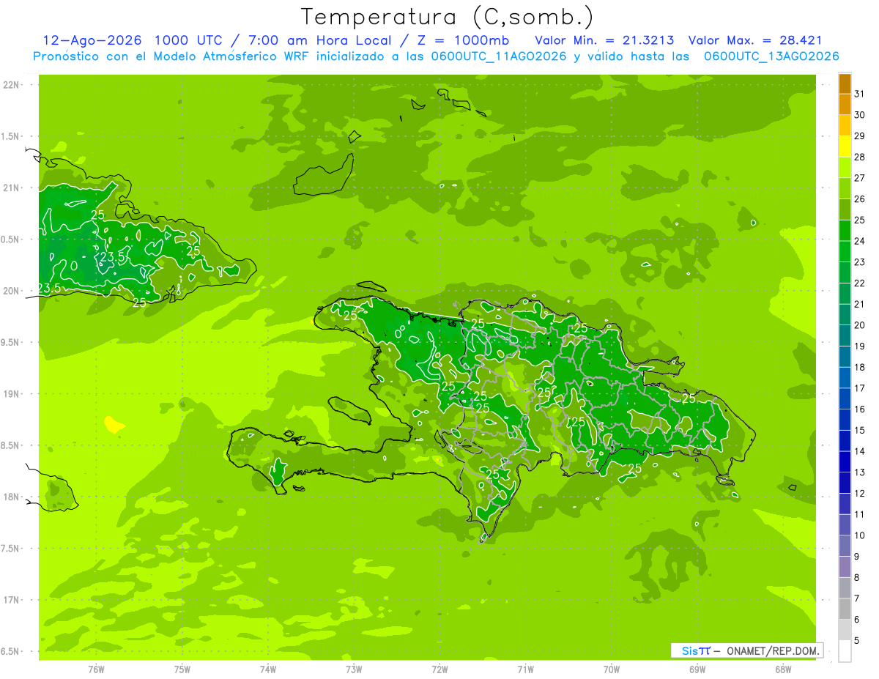Click legend swatch between 21 and 22

[x=845, y=294]
